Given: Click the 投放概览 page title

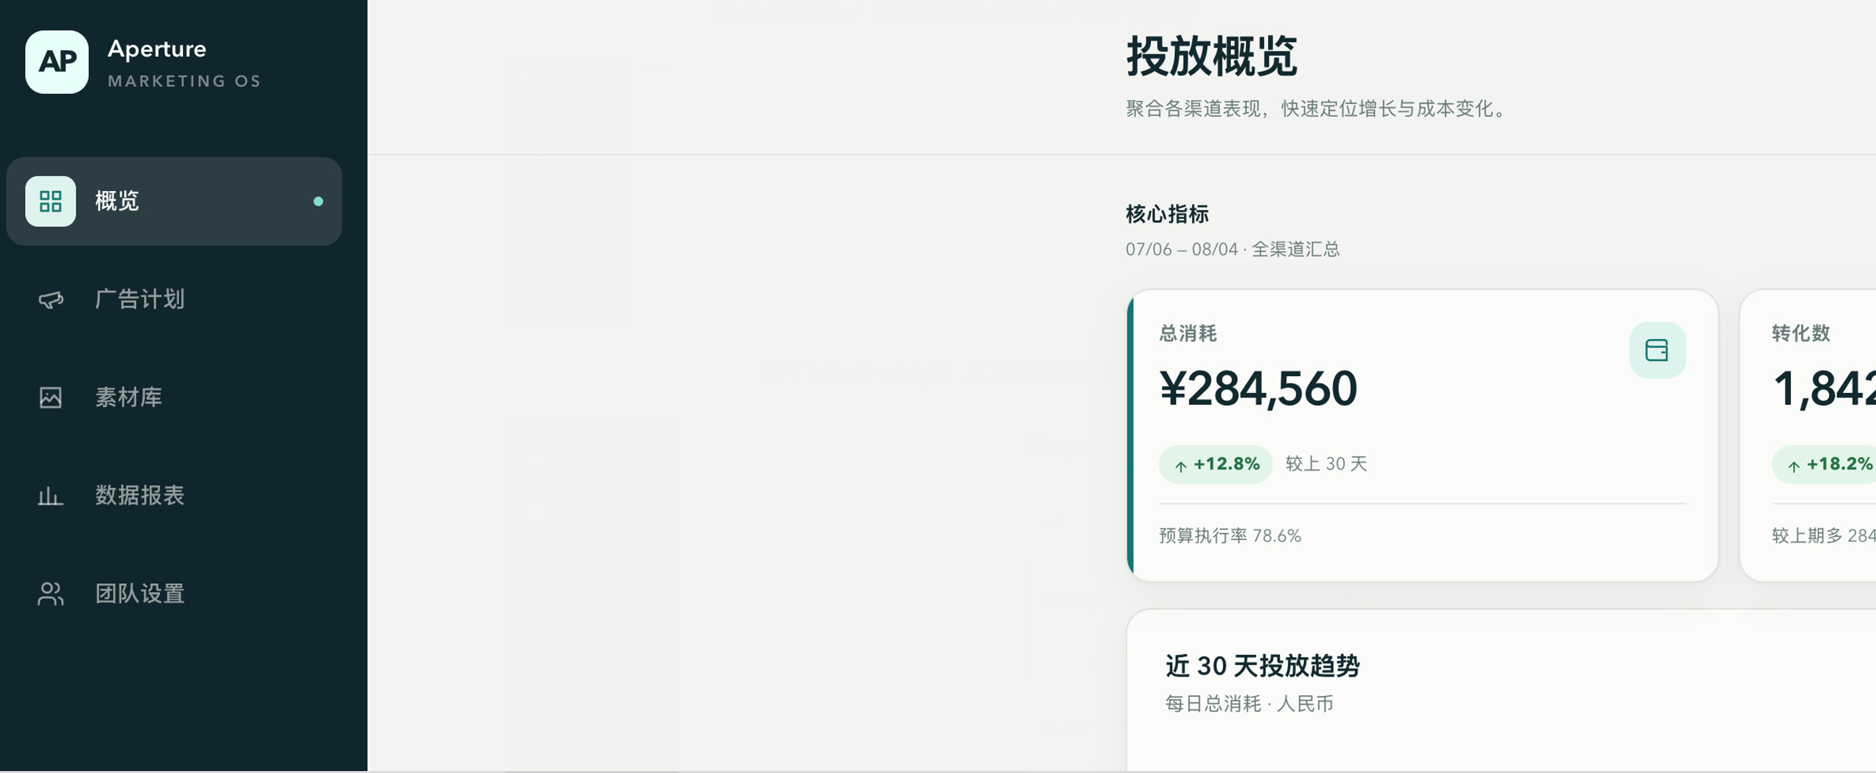Looking at the screenshot, I should point(1211,56).
